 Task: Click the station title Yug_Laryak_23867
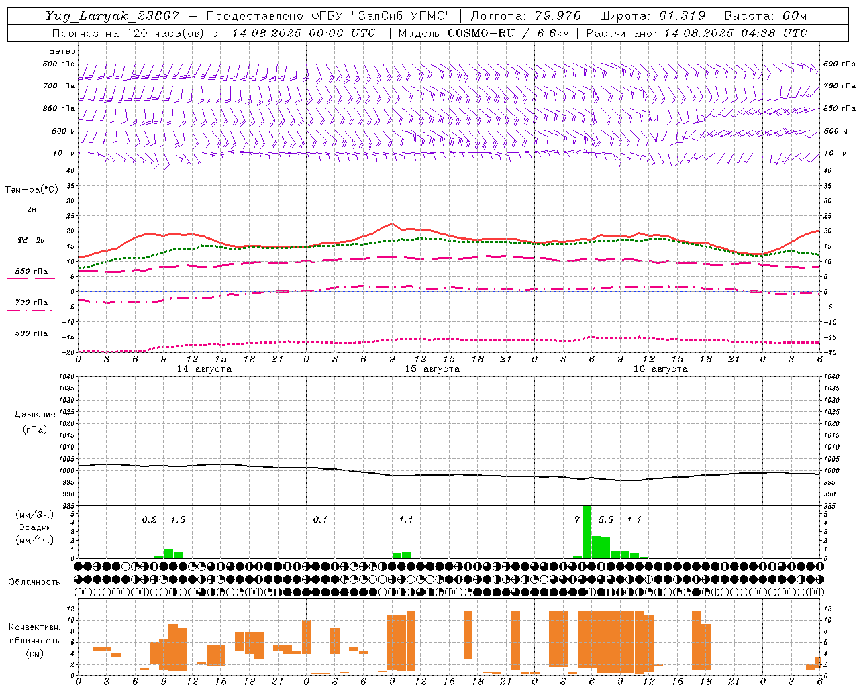tap(113, 16)
